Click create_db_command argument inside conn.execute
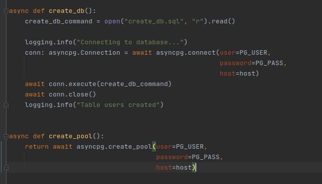The width and height of the screenshot is (322, 184). pos(134,84)
